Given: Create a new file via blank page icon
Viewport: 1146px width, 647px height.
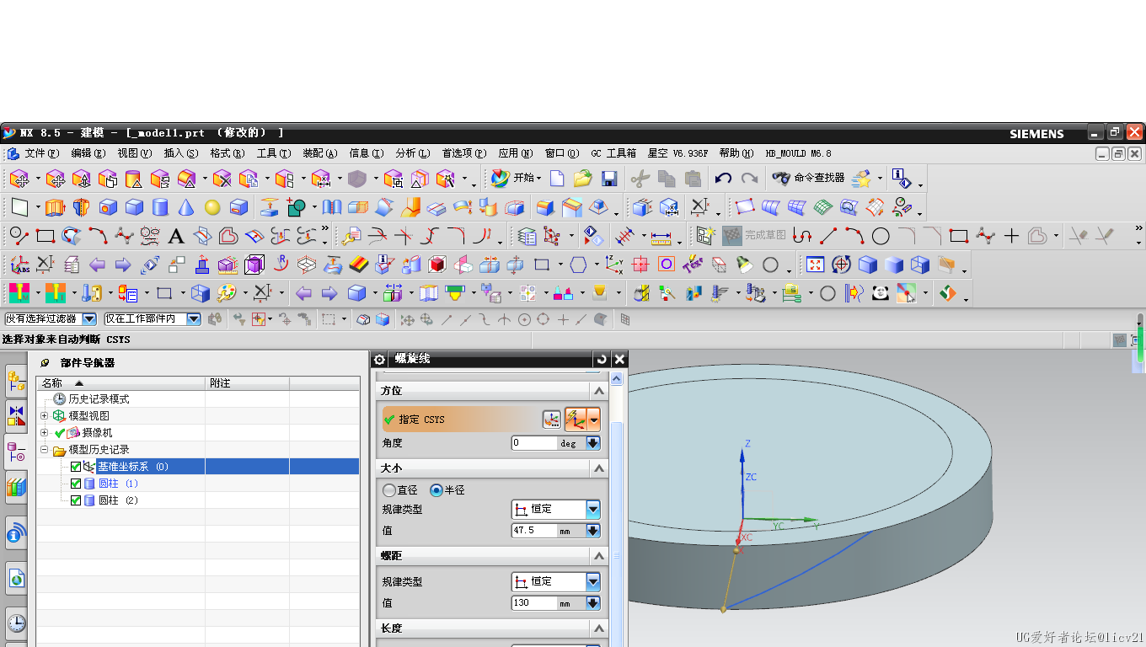Looking at the screenshot, I should (x=557, y=179).
